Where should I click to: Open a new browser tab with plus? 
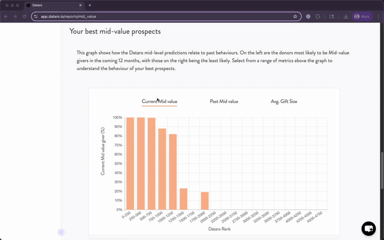pos(90,5)
